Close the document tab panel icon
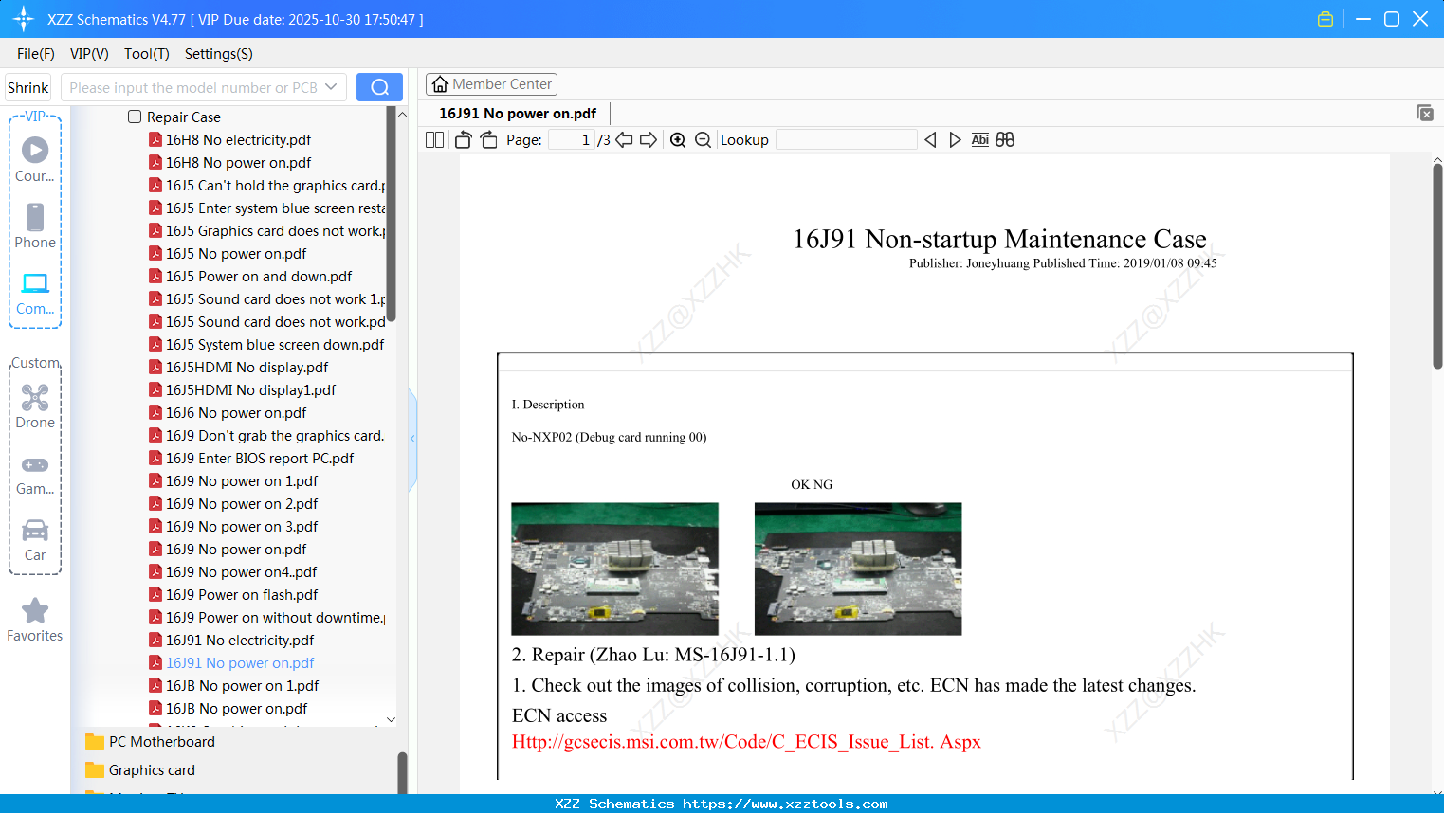1444x813 pixels. 1425,113
